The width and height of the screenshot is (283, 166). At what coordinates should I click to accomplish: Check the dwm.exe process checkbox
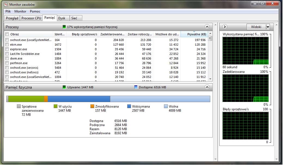(7, 58)
